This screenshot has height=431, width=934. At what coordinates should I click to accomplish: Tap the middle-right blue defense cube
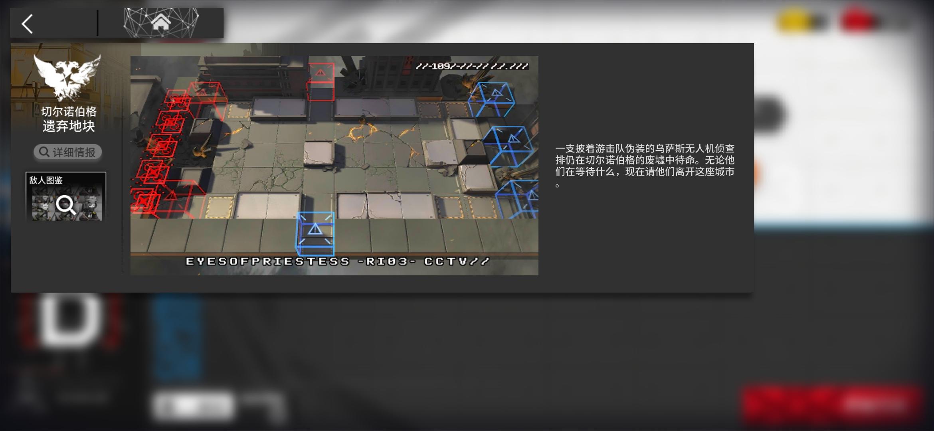click(x=508, y=147)
